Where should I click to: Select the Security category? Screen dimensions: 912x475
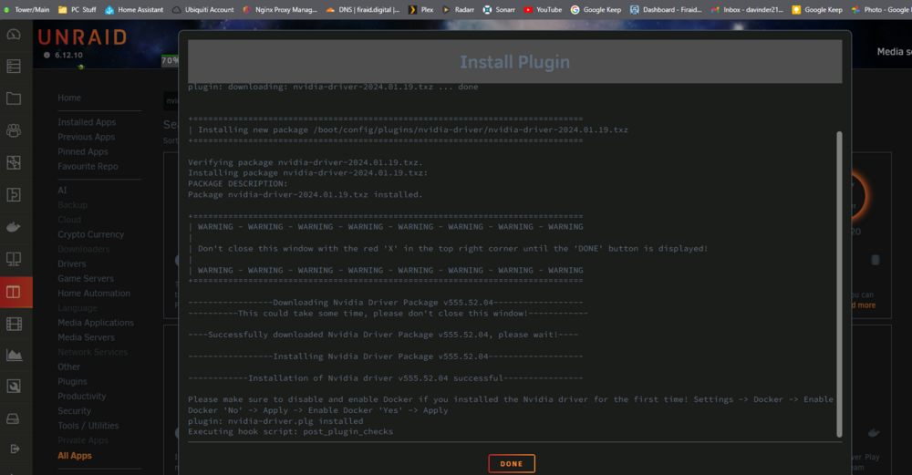click(x=74, y=410)
